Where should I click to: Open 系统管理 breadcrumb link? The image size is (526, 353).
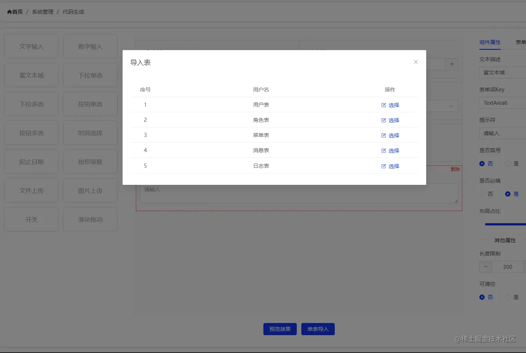[43, 12]
